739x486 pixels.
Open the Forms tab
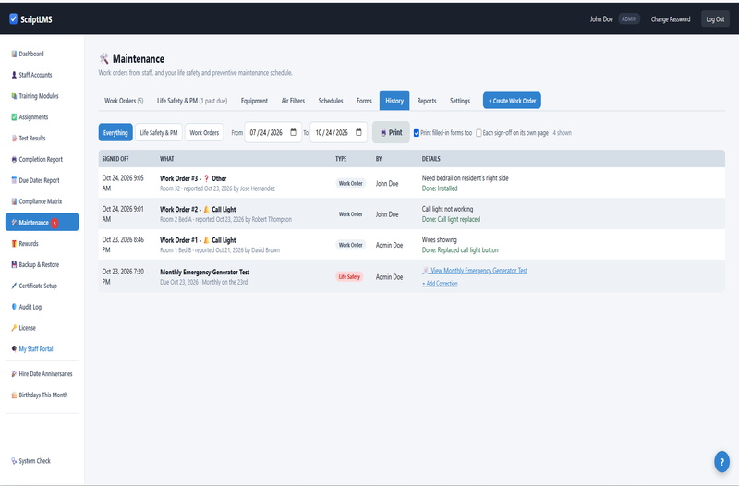click(364, 101)
